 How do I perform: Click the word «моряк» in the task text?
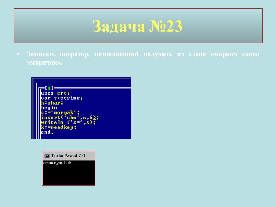coord(224,54)
